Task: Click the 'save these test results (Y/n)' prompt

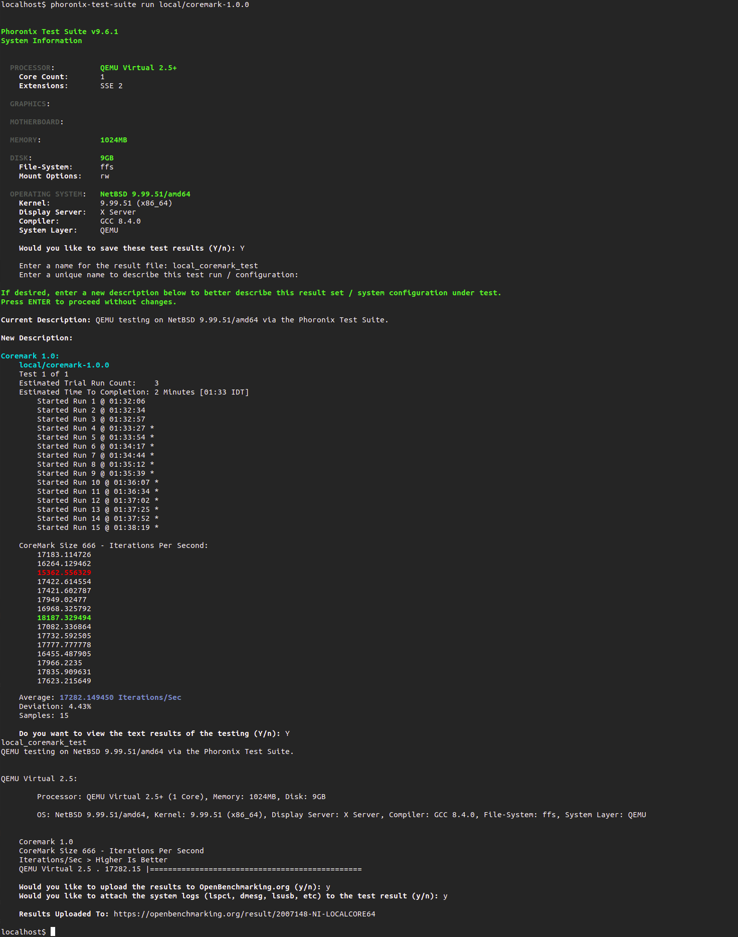Action: coord(132,248)
